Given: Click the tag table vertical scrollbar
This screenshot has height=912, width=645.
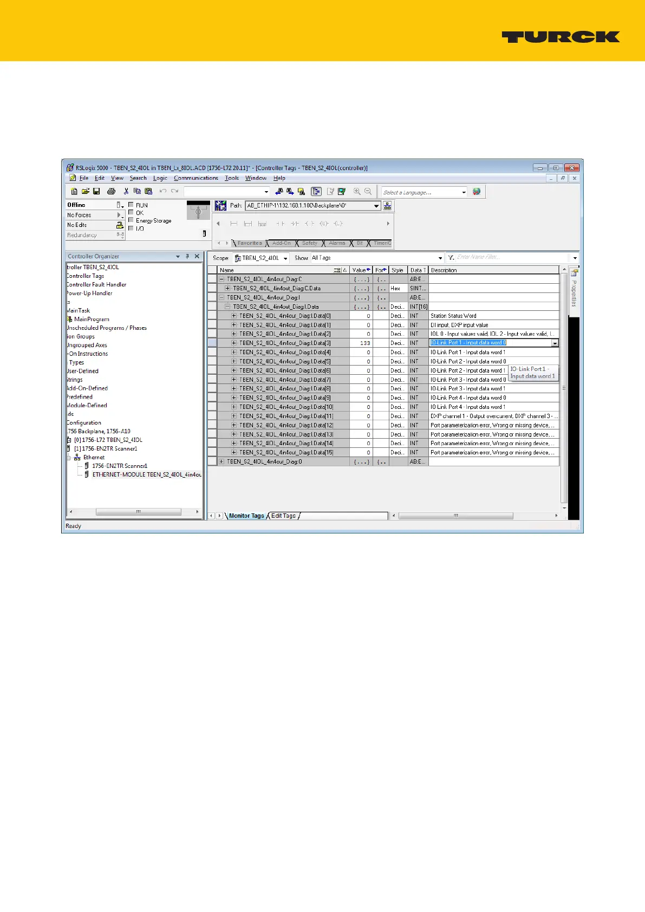Looking at the screenshot, I should point(564,388).
